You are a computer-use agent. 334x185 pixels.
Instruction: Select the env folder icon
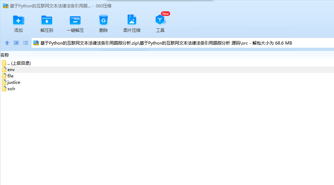point(4,69)
